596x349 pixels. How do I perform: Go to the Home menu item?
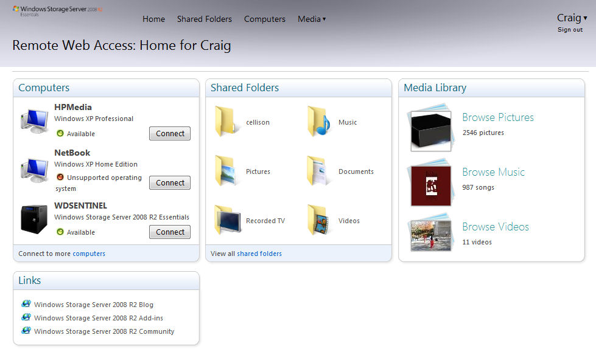[153, 19]
